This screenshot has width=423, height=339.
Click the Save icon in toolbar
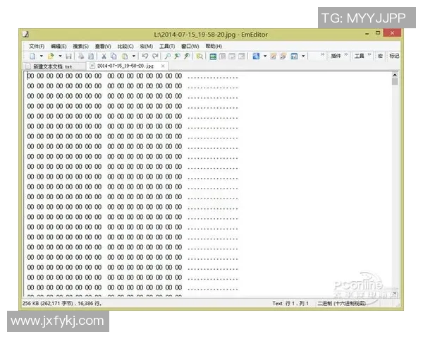click(x=69, y=56)
